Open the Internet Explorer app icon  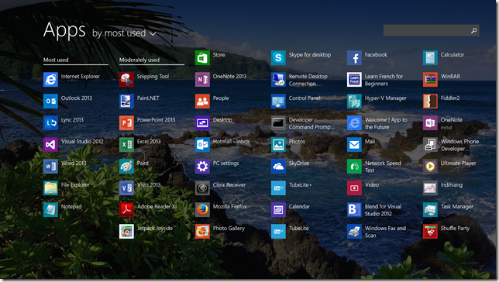point(50,80)
